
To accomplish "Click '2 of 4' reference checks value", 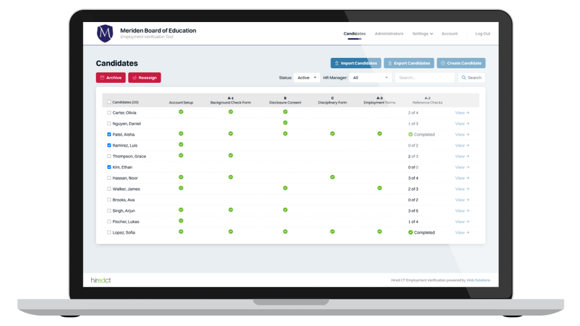I will point(413,113).
